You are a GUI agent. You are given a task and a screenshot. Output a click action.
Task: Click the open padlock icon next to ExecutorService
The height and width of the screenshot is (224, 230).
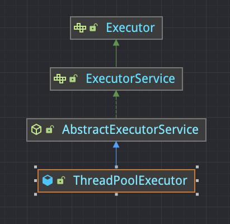pyautogui.click(x=73, y=78)
